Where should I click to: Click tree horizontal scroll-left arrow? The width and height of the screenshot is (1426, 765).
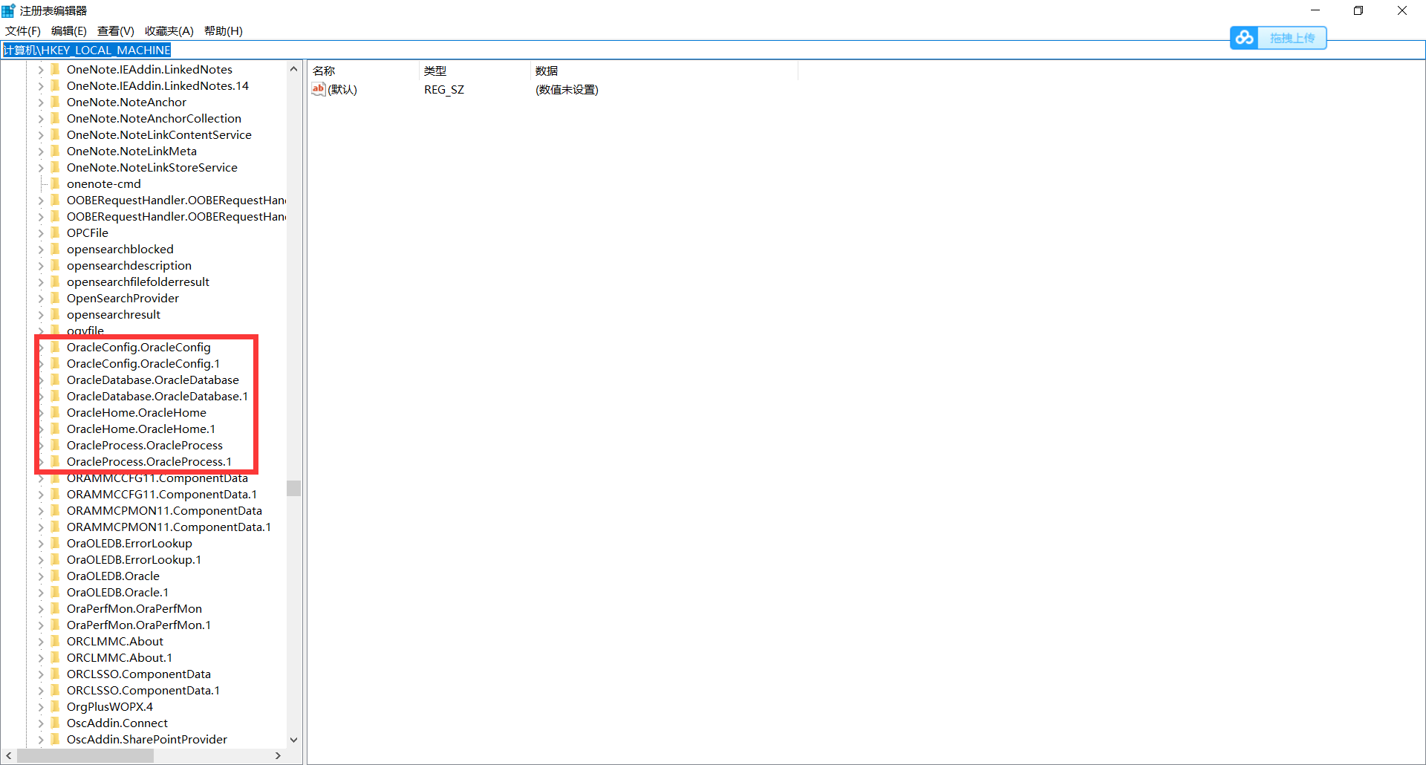[x=9, y=755]
